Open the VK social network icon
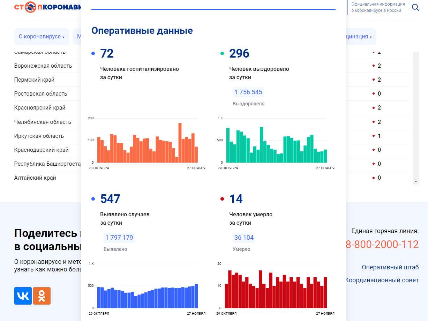The height and width of the screenshot is (321, 428). [x=23, y=296]
